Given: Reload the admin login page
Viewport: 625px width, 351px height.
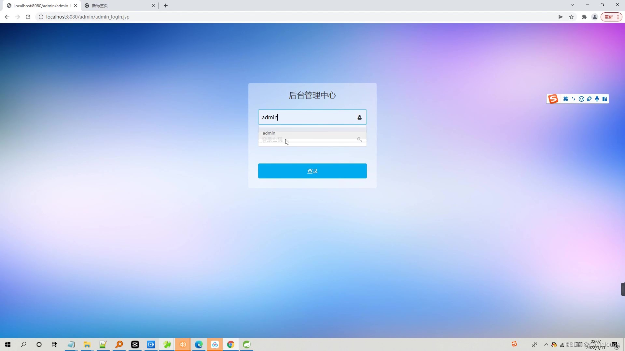Looking at the screenshot, I should [x=28, y=17].
